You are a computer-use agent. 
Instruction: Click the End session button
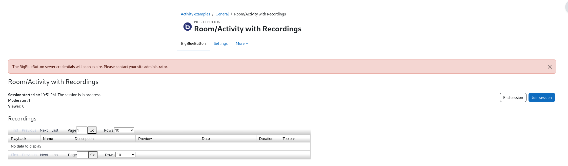(x=513, y=97)
